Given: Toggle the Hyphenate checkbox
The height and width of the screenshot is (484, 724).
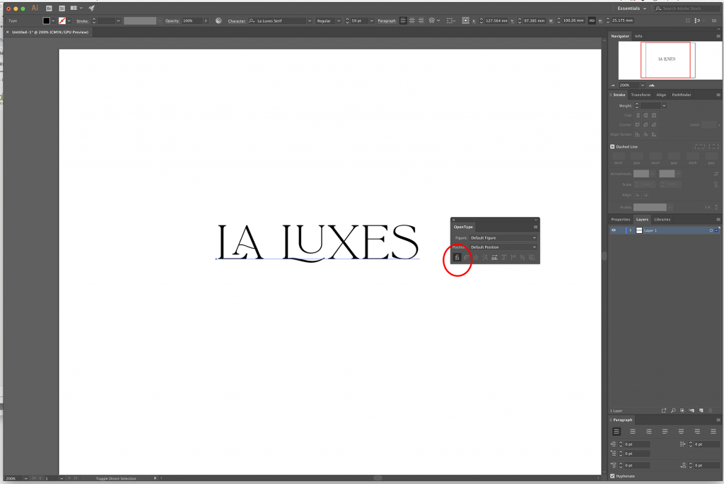Looking at the screenshot, I should 612,474.
